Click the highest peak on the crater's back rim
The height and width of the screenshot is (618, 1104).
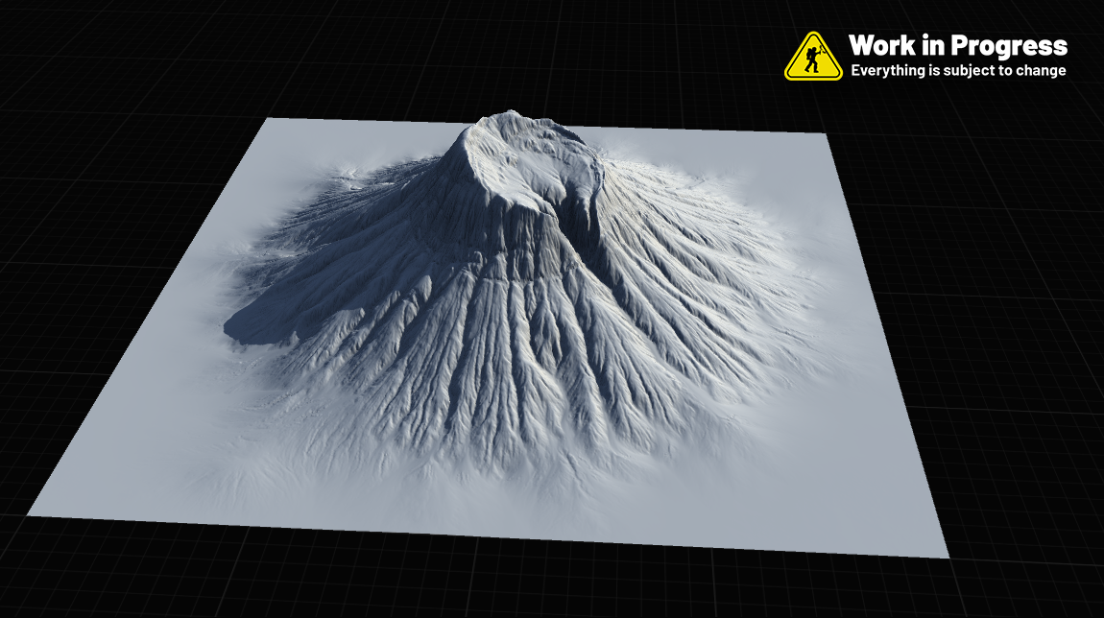(509, 118)
